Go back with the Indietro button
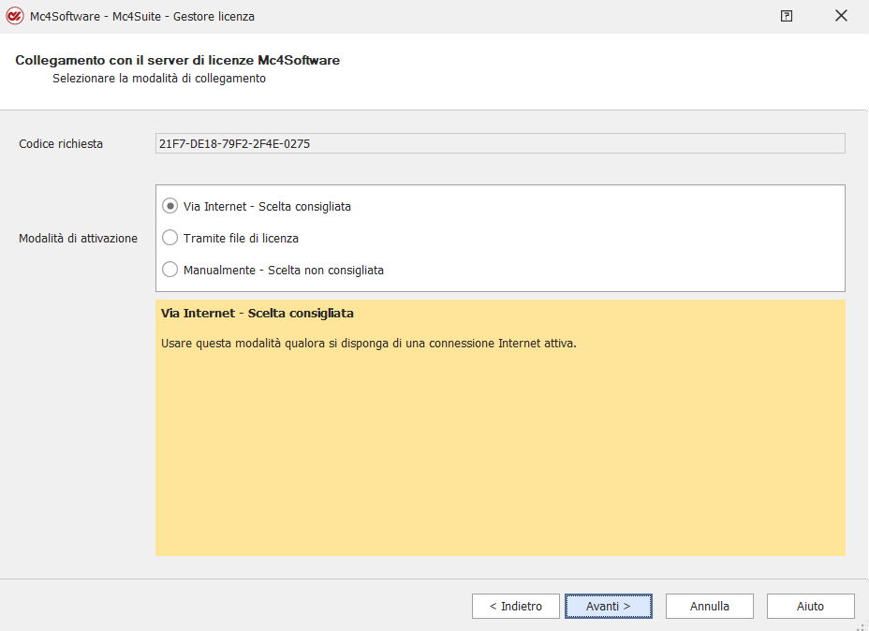Viewport: 869px width, 631px height. click(x=515, y=606)
